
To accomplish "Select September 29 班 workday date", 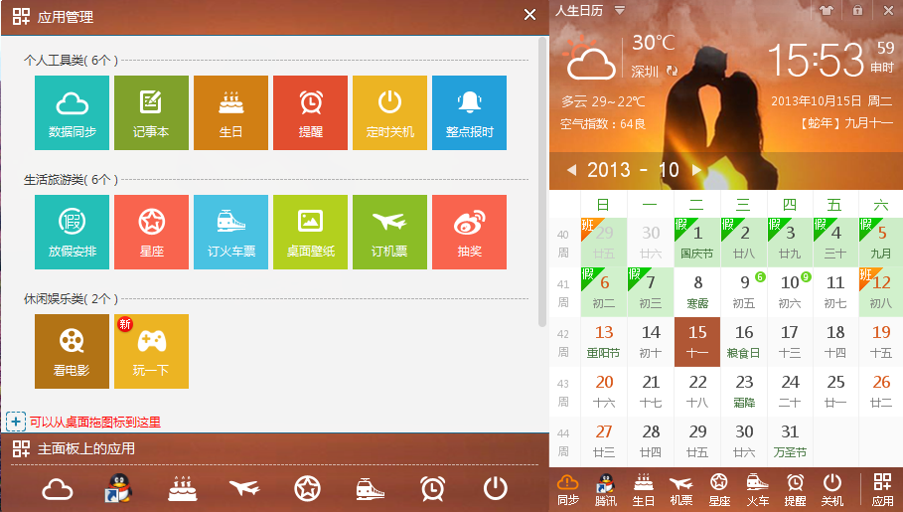I will pyautogui.click(x=604, y=243).
